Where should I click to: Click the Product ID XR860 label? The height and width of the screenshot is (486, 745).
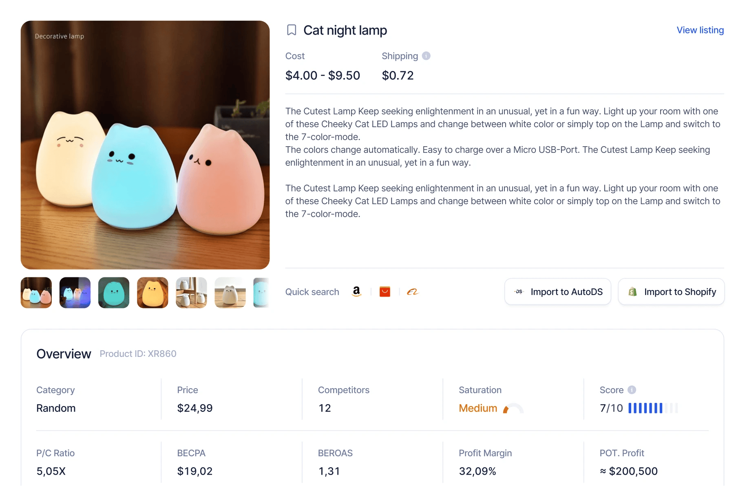[138, 354]
